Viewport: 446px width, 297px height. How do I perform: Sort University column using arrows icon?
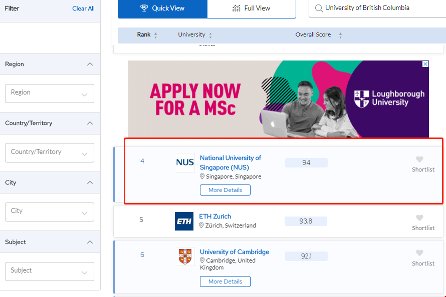click(210, 35)
